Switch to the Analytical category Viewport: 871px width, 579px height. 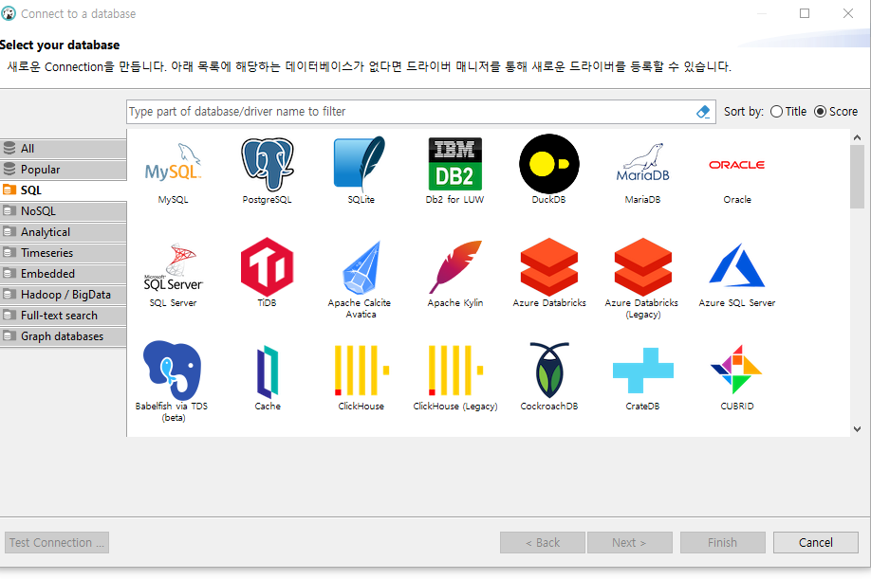tap(64, 232)
